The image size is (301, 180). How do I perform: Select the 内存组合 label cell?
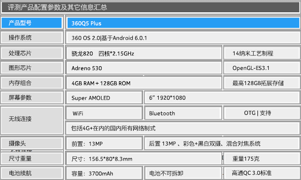pyautogui.click(x=32, y=83)
